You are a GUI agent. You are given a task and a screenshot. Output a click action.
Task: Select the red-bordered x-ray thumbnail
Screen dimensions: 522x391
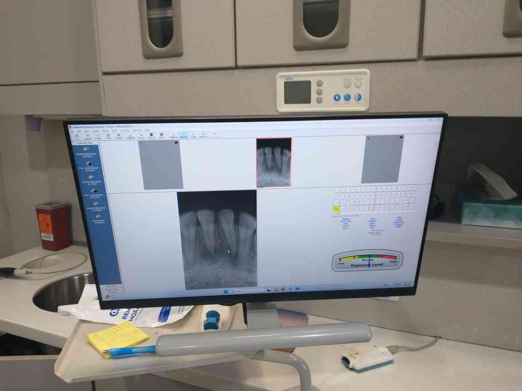click(274, 162)
